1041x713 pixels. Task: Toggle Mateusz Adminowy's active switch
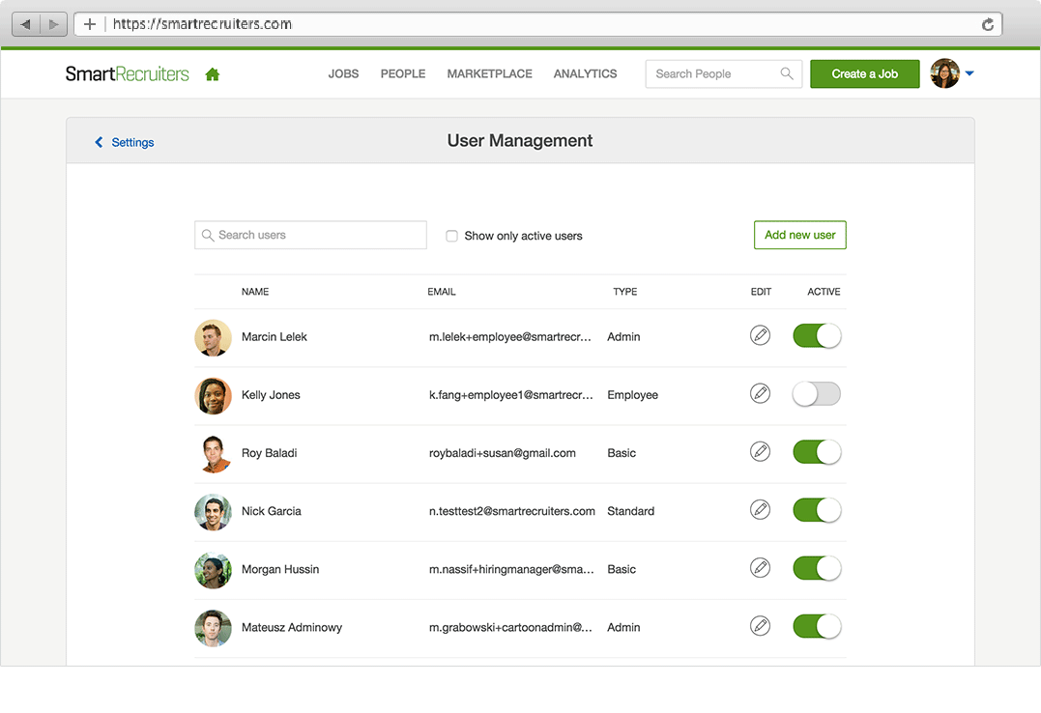click(817, 626)
